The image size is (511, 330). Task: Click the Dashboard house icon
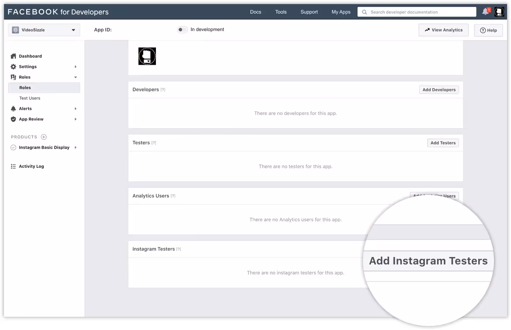pos(14,56)
